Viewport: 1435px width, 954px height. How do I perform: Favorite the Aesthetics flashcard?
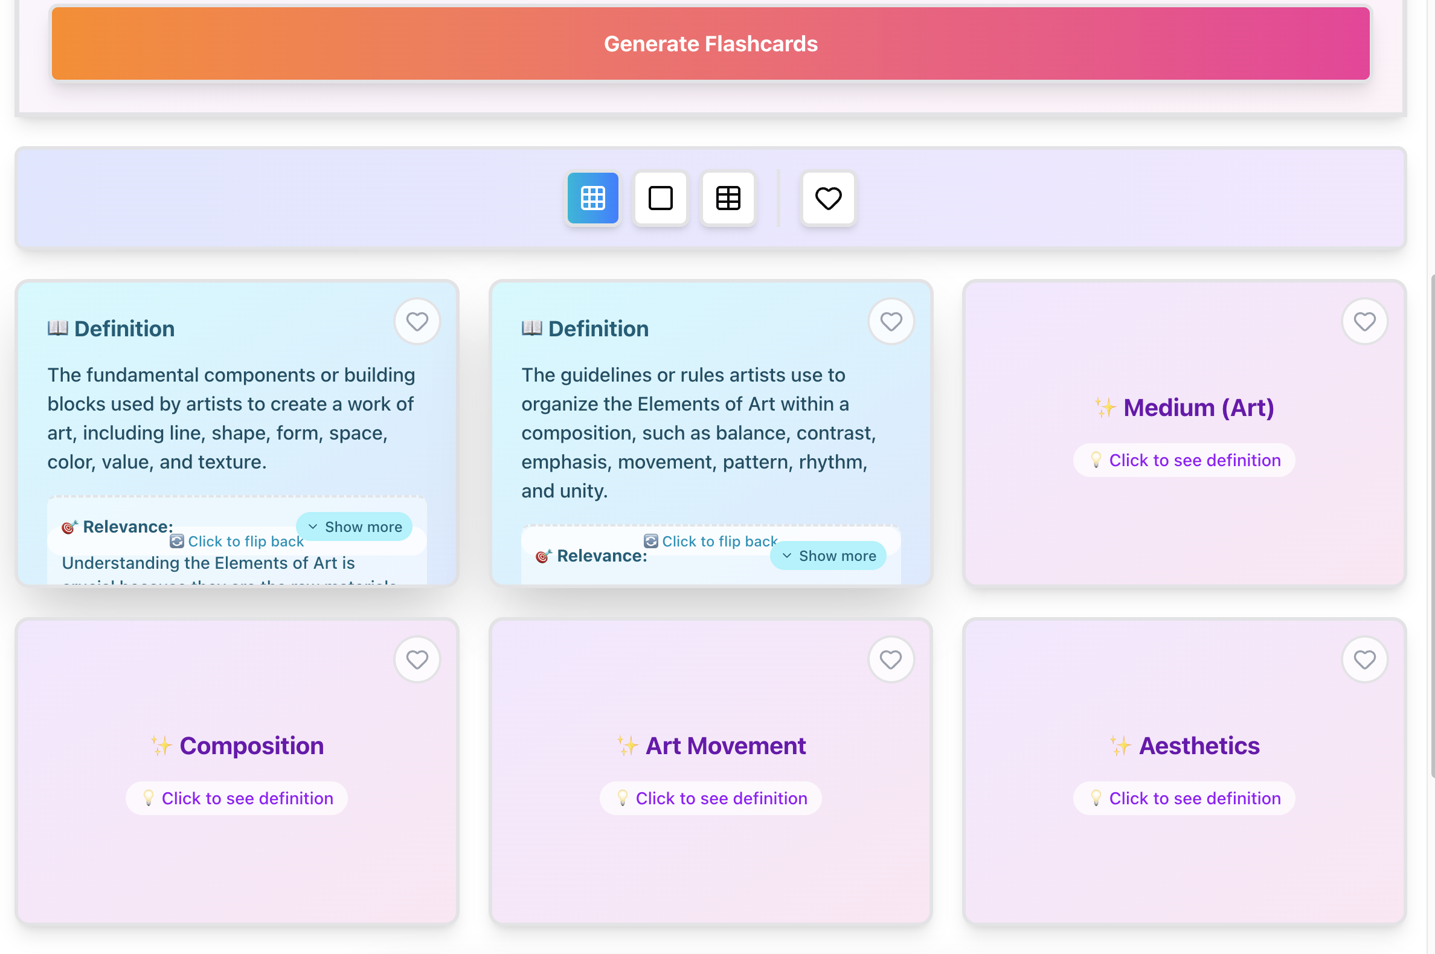[x=1364, y=659]
